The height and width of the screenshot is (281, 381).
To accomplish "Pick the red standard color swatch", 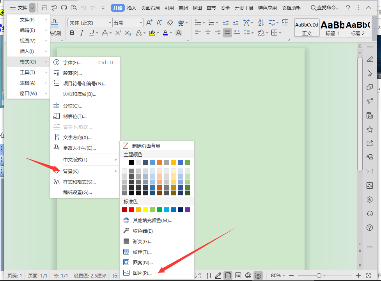I will tap(131, 210).
